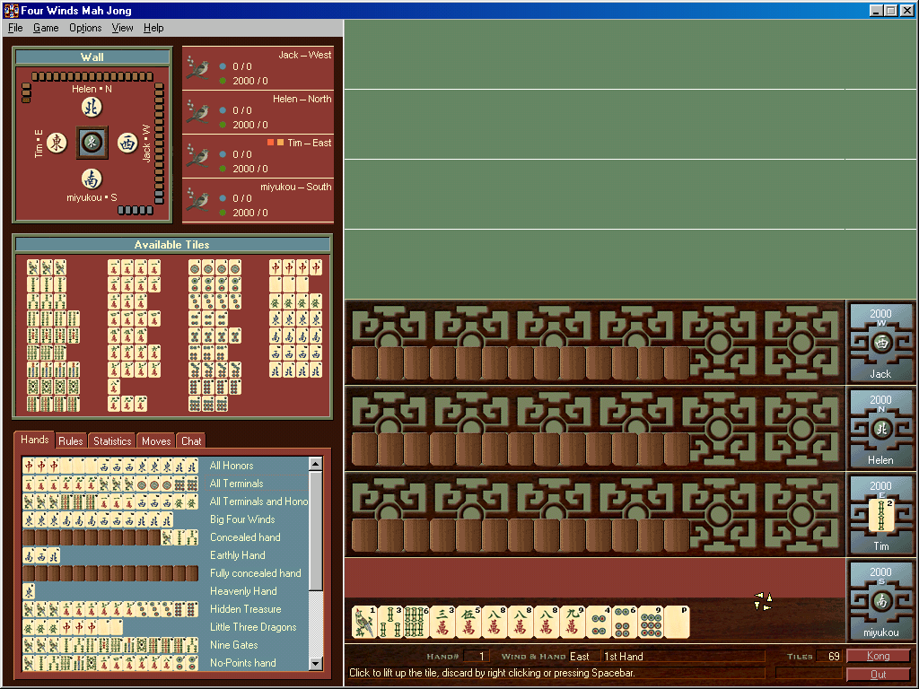Select the 4 dots tile in hand

[x=599, y=622]
